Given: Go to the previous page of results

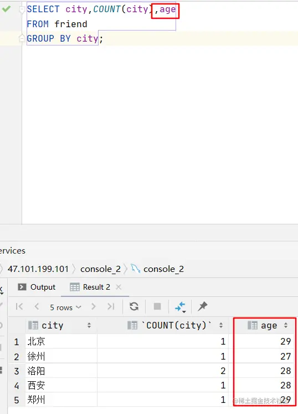Looking at the screenshot, I should (x=37, y=306).
